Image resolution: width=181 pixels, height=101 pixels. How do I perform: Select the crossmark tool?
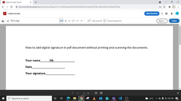pos(66,21)
